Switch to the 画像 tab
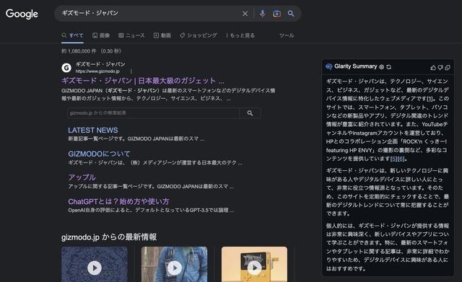462x282 pixels. pos(101,35)
